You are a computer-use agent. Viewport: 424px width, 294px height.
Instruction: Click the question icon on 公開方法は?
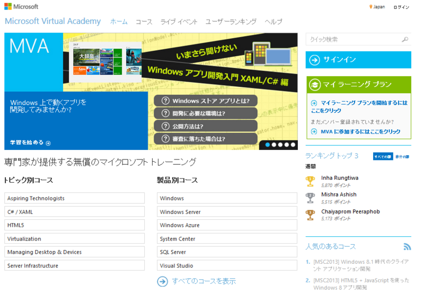coord(165,126)
